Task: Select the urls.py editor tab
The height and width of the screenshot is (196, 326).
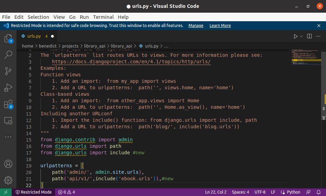Action: (x=37, y=36)
